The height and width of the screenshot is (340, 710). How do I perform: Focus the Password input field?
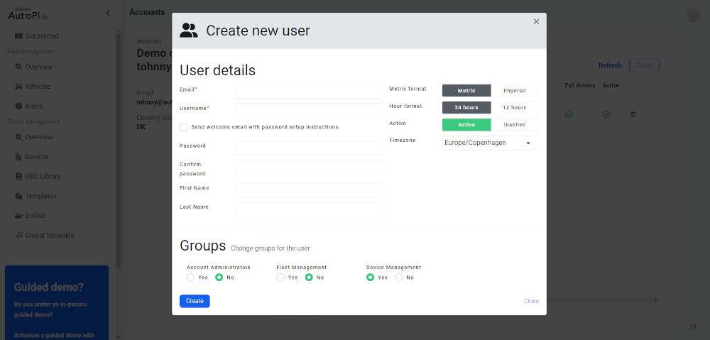[x=308, y=148]
